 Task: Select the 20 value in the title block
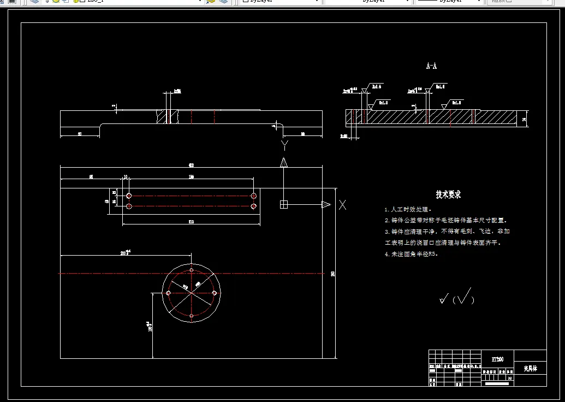tap(510, 378)
